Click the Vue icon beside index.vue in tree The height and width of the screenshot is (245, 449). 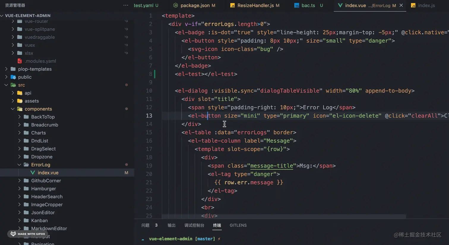[x=33, y=173]
